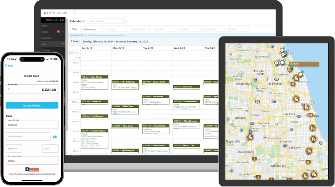Open Carly Thompson 1:00 PM job

(x=95, y=139)
